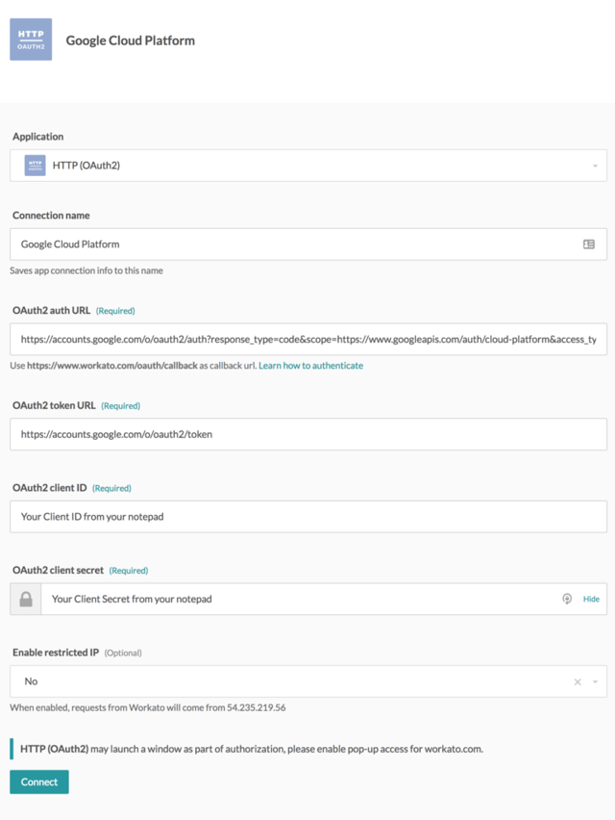
Task: Click the OAuth2 auth URL field
Action: coord(308,340)
